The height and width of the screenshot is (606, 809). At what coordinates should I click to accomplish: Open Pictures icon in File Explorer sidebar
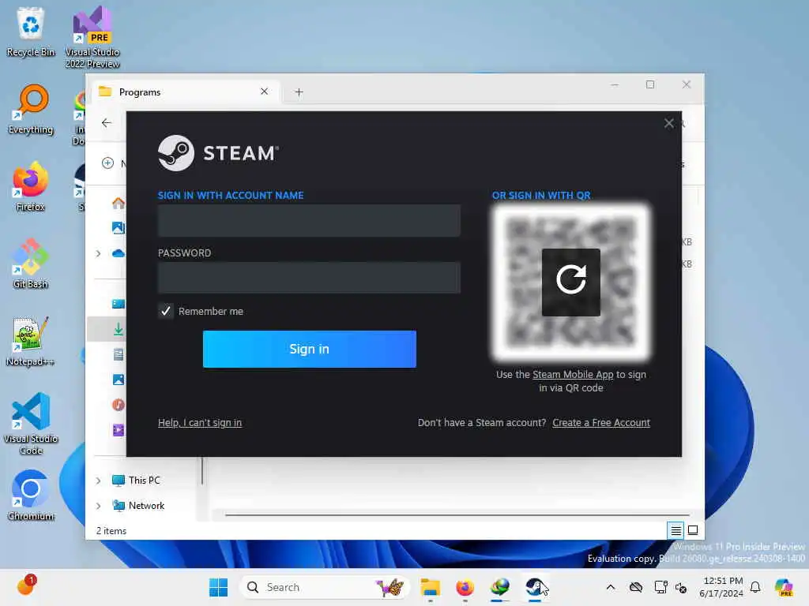tap(119, 380)
